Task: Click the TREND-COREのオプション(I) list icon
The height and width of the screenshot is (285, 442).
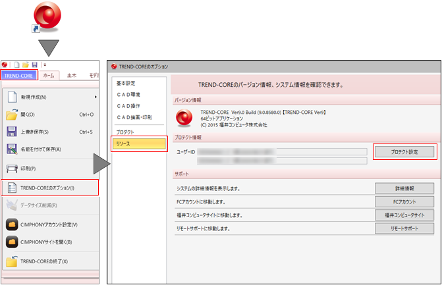Action: coord(12,188)
